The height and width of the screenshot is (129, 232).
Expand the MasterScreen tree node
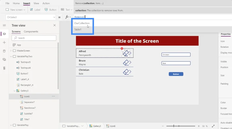tap(11, 51)
